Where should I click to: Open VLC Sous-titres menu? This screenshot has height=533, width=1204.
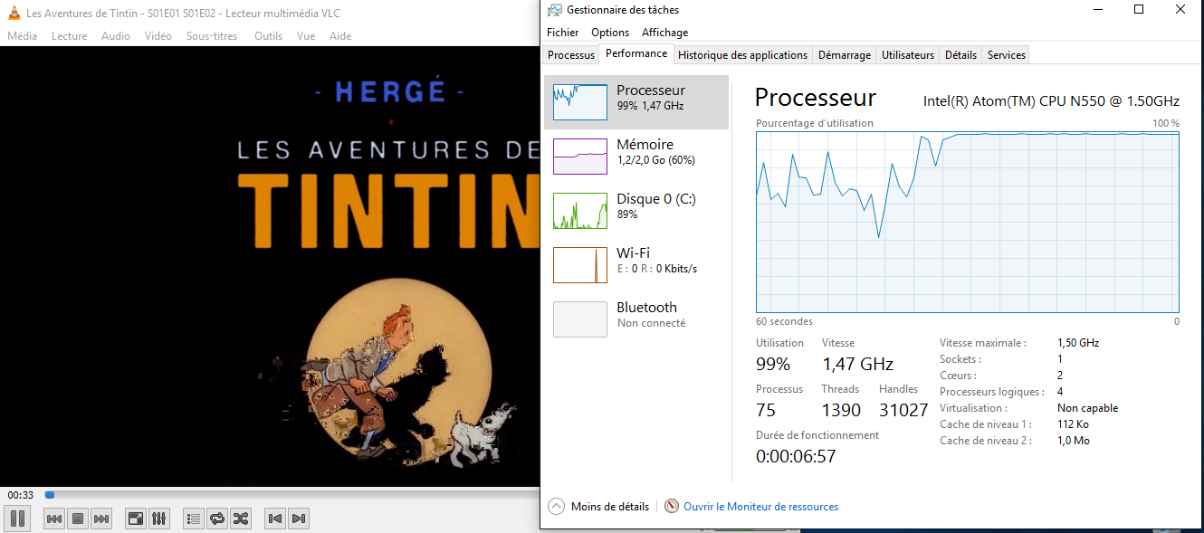pyautogui.click(x=212, y=36)
